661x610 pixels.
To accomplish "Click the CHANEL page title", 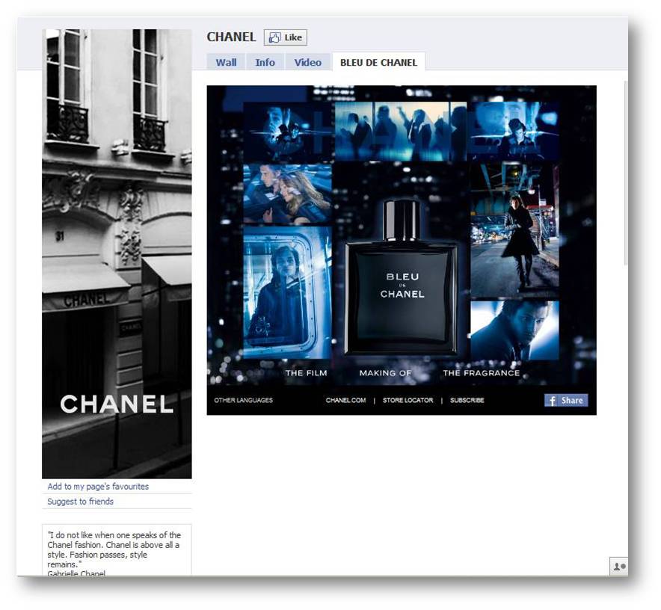I will point(232,37).
